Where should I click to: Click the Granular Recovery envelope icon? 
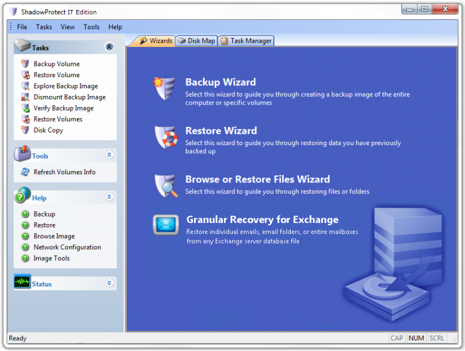pos(166,225)
